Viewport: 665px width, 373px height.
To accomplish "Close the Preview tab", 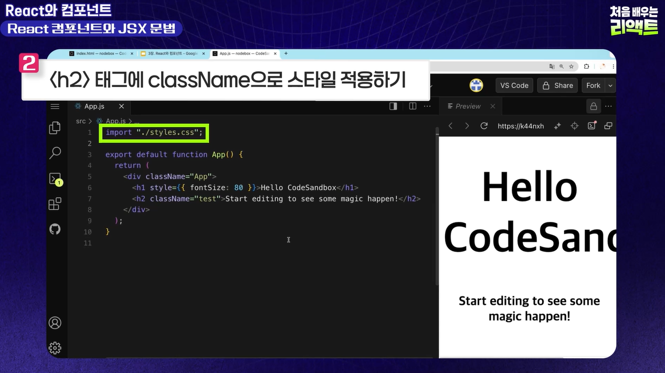I will tap(492, 106).
